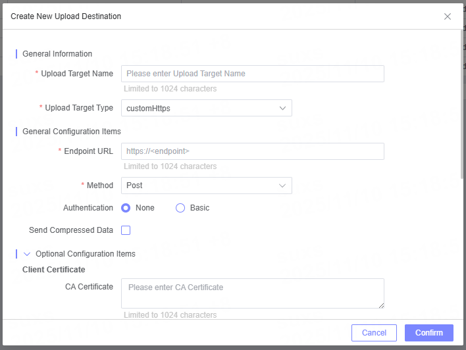Focus the CA Certificate text area
Screen dimensions: 466x350
click(252, 293)
